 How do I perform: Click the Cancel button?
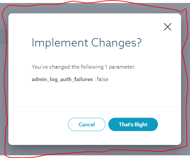(87, 125)
